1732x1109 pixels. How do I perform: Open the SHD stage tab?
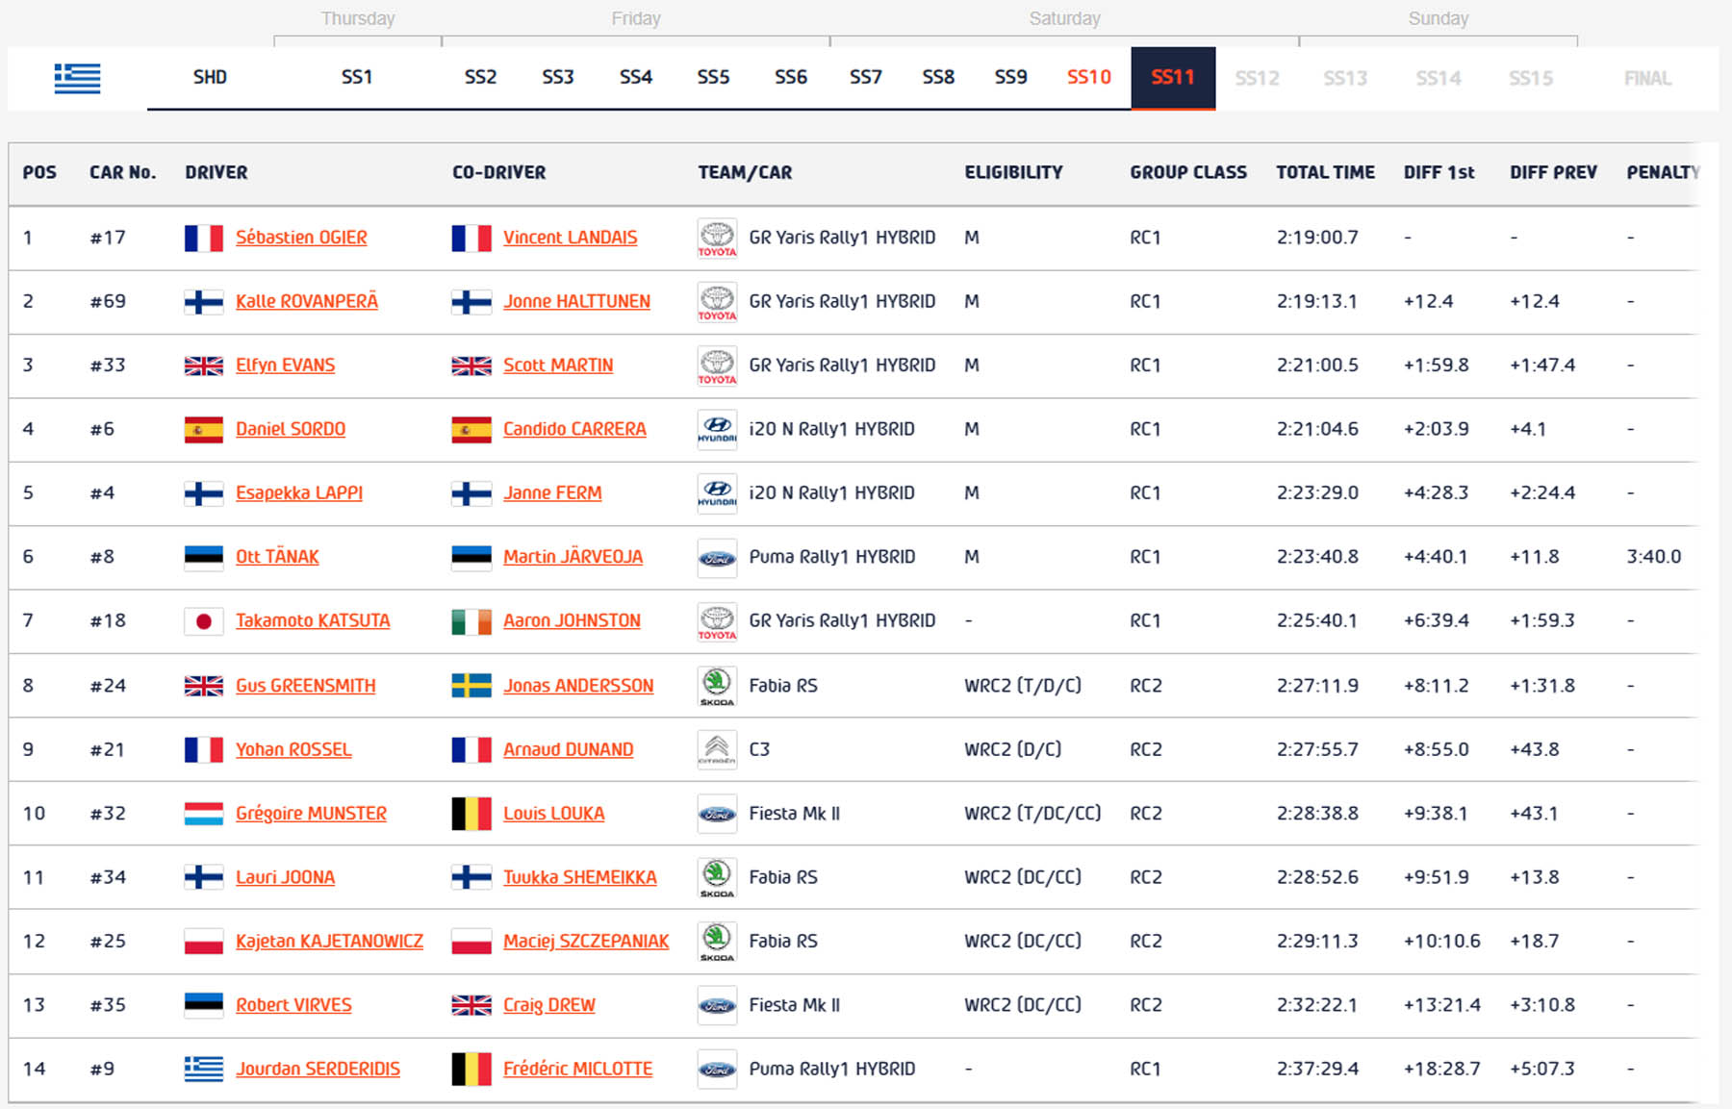tap(210, 77)
